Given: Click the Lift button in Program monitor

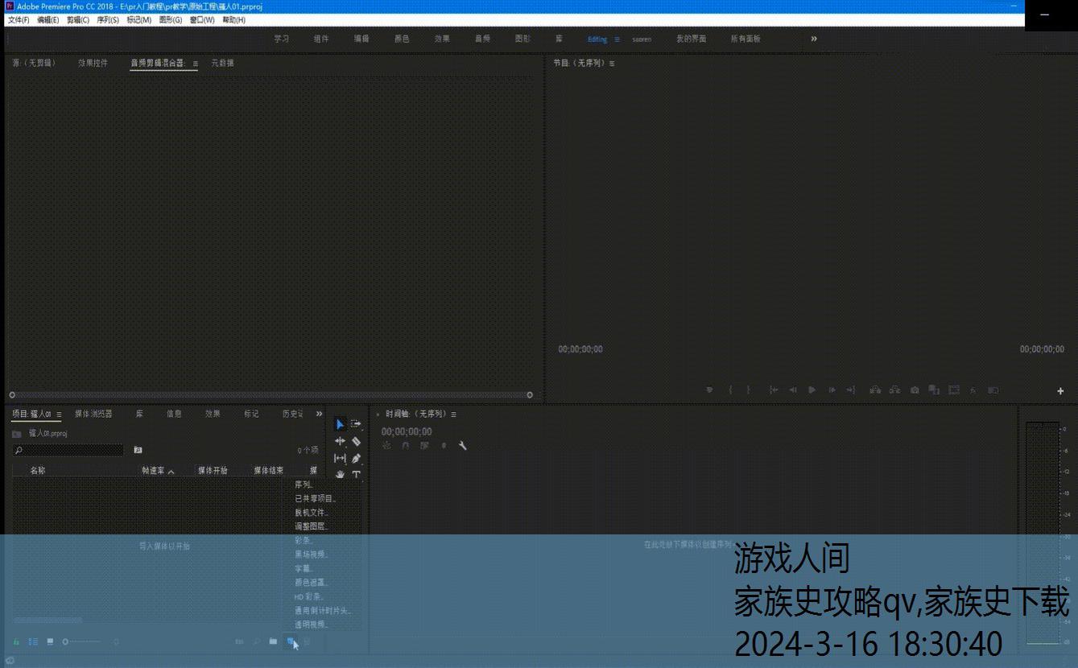Looking at the screenshot, I should point(875,390).
